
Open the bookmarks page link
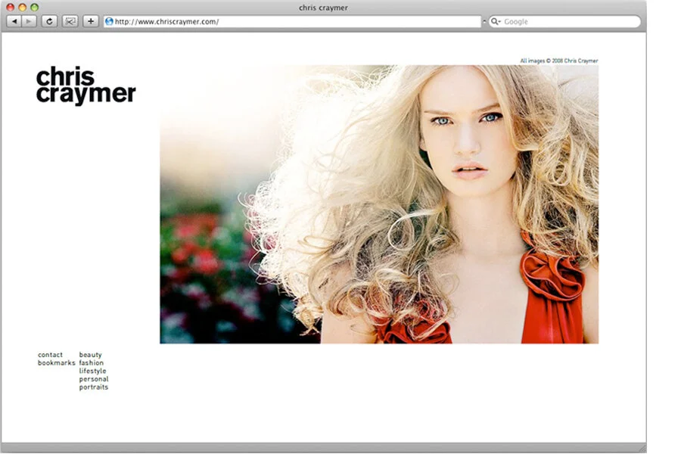coord(57,362)
